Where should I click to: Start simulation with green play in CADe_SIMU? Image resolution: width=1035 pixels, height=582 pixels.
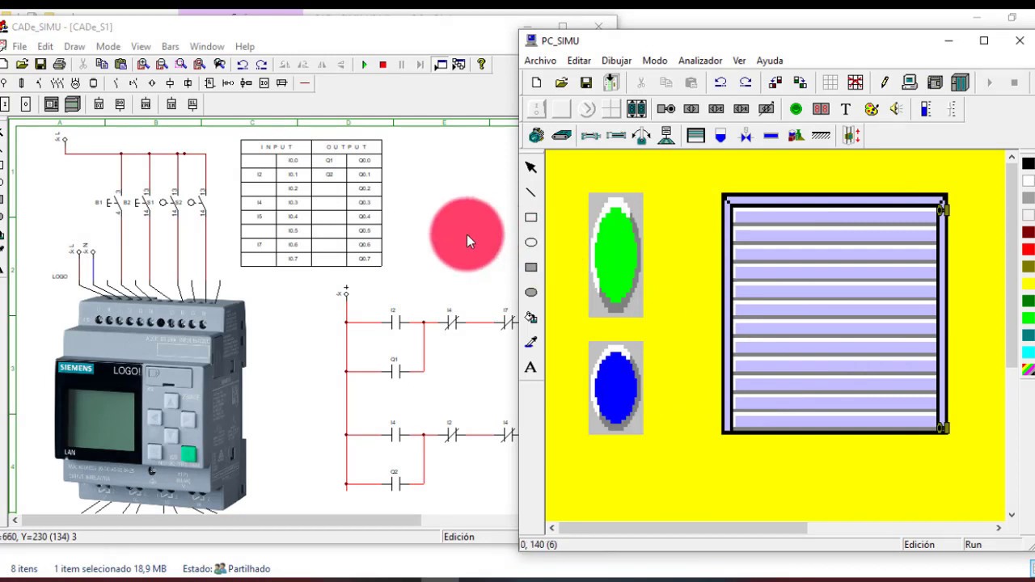(x=364, y=65)
